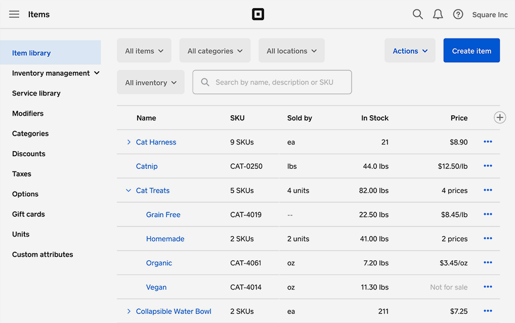Select Item library in the sidebar
This screenshot has height=323, width=515.
[51, 53]
